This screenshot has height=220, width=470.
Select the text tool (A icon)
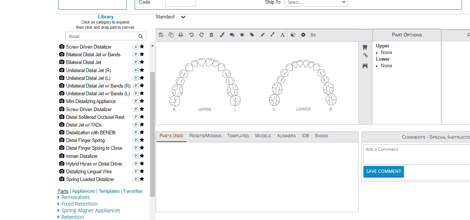pos(283,35)
